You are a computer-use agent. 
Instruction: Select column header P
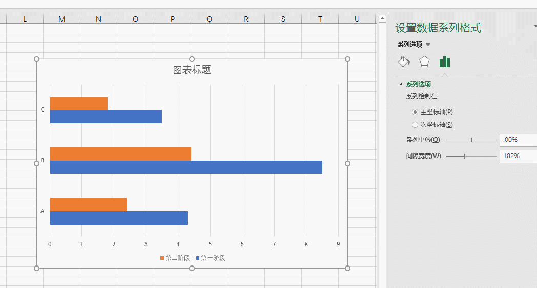[x=173, y=19]
